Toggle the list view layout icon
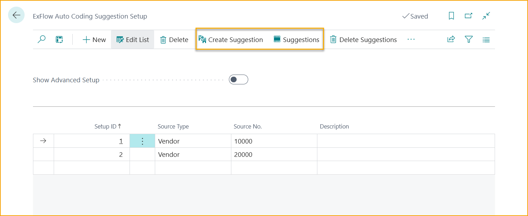This screenshot has height=216, width=528. [486, 40]
